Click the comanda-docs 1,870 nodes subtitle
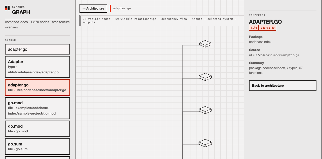 coord(37,25)
